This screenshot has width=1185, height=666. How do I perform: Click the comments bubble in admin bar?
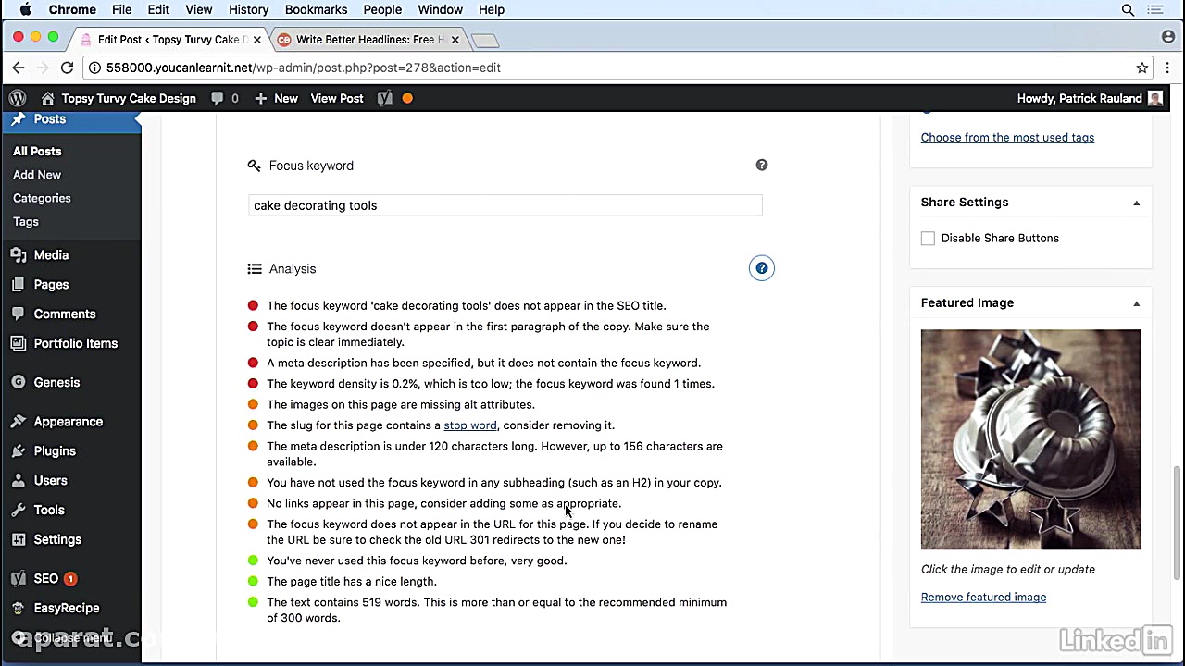[224, 98]
